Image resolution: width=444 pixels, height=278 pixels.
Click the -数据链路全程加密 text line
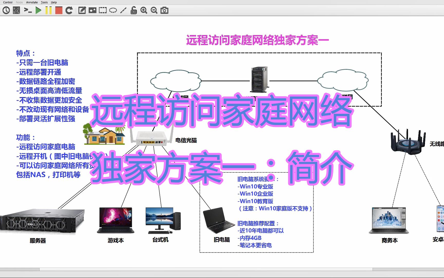point(45,81)
